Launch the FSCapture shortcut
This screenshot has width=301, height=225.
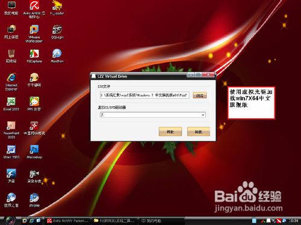pyautogui.click(x=34, y=56)
